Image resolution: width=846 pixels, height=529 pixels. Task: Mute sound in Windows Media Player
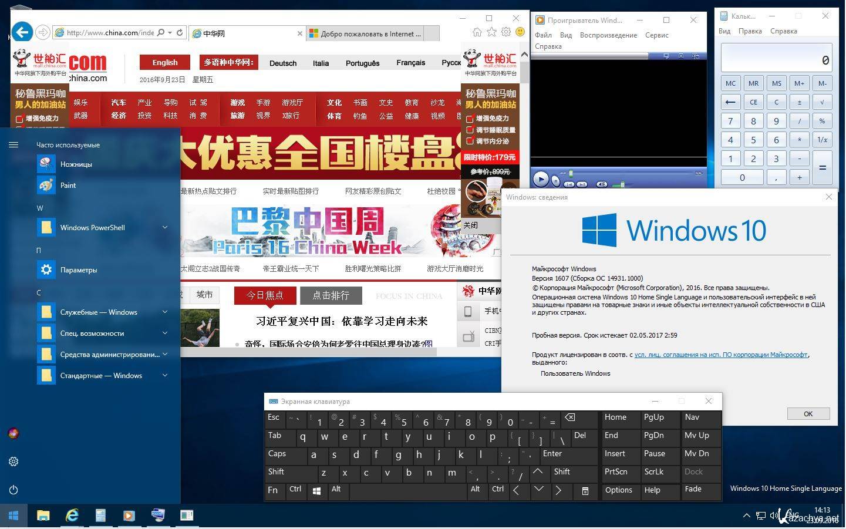tap(601, 184)
